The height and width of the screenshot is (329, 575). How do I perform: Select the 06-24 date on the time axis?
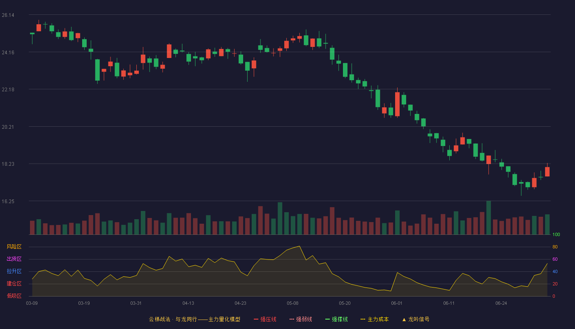point(501,303)
